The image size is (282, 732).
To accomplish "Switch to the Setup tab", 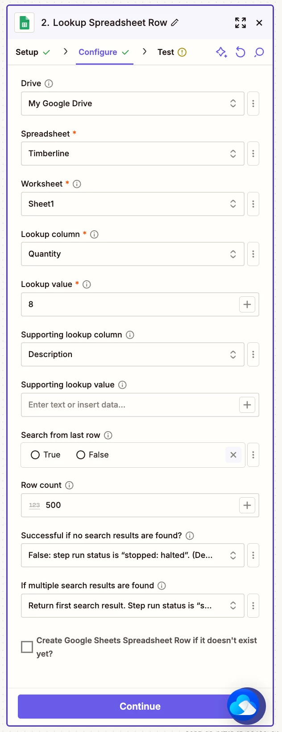I will tap(33, 52).
